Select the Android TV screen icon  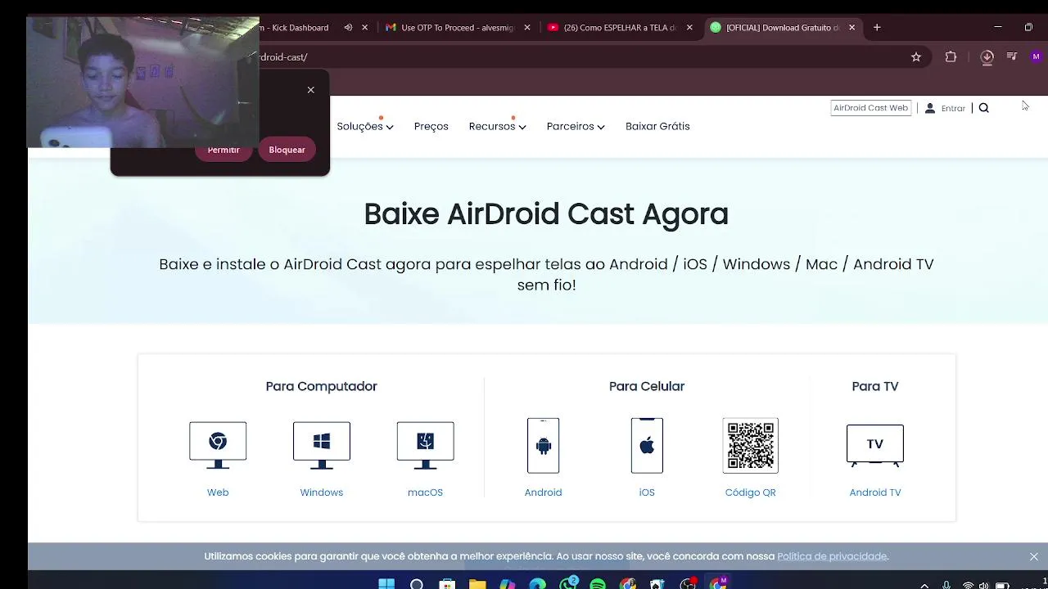875,445
